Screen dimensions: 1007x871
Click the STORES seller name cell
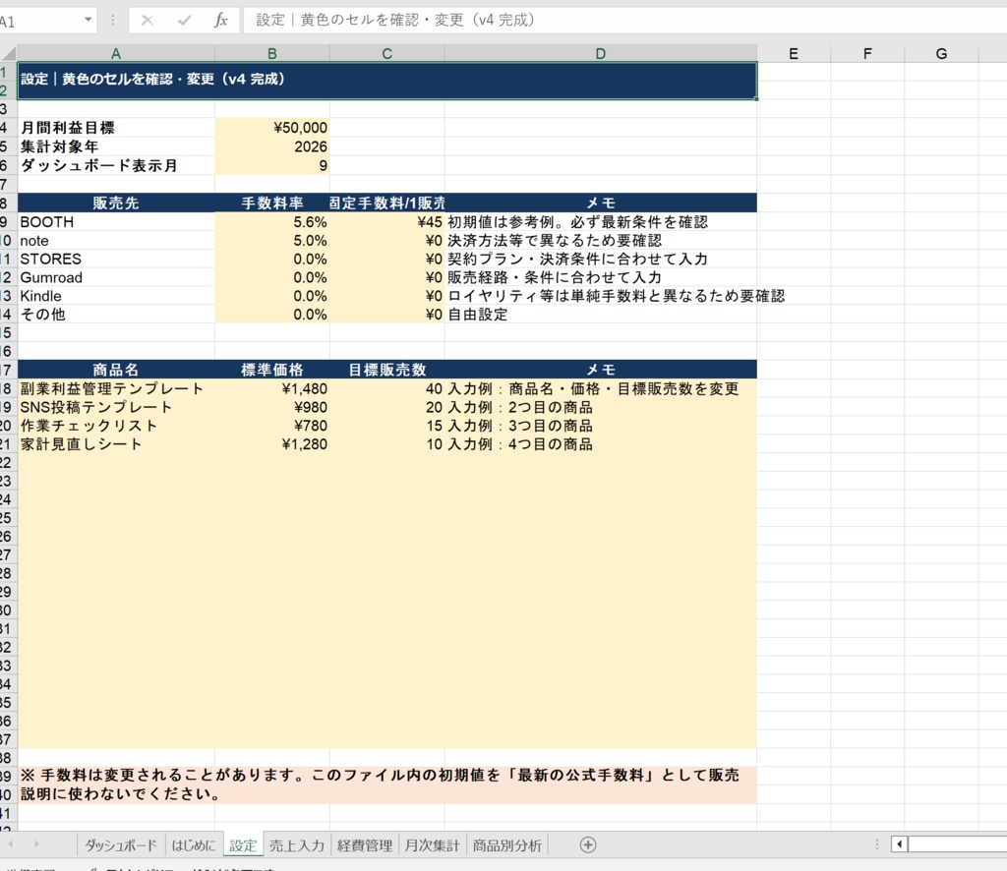[x=116, y=259]
